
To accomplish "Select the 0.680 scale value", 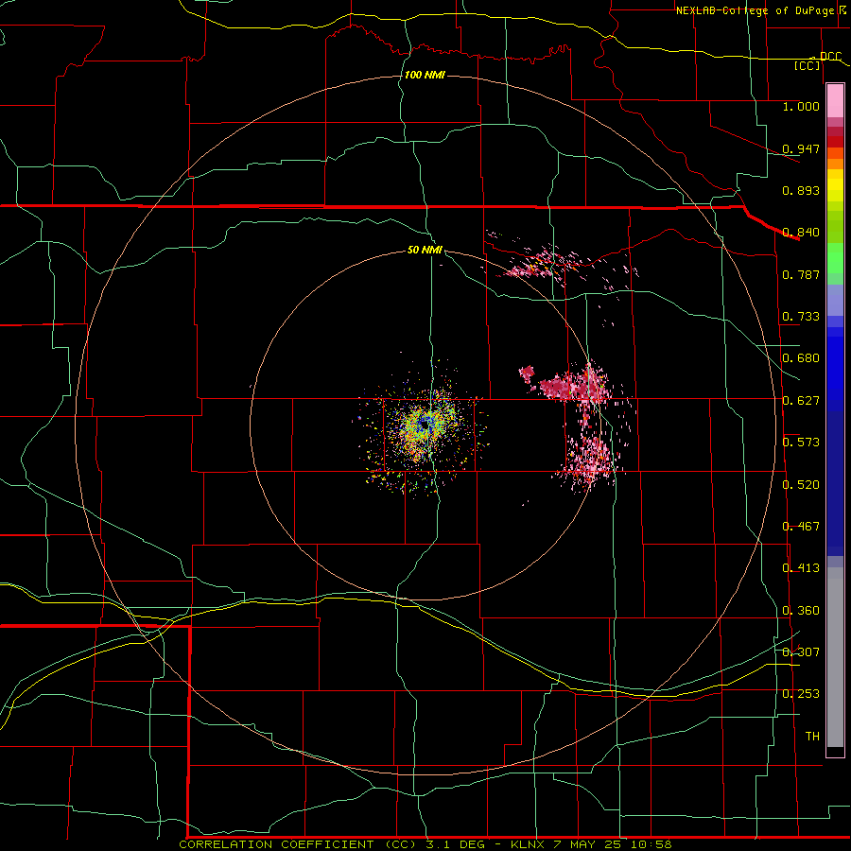I will (x=801, y=358).
